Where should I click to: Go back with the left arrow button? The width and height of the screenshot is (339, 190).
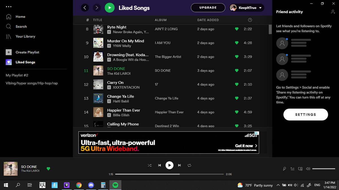coord(85,8)
